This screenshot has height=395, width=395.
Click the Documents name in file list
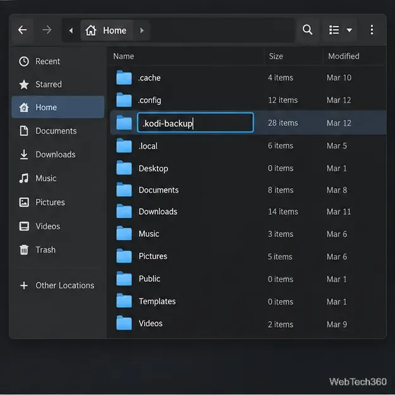tap(159, 190)
